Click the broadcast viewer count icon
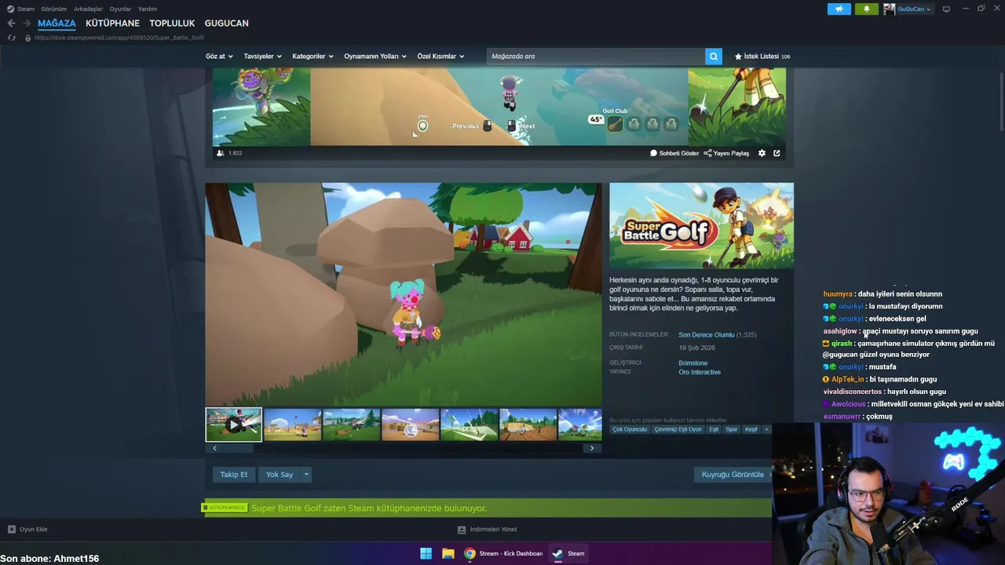This screenshot has height=565, width=1005. point(221,153)
